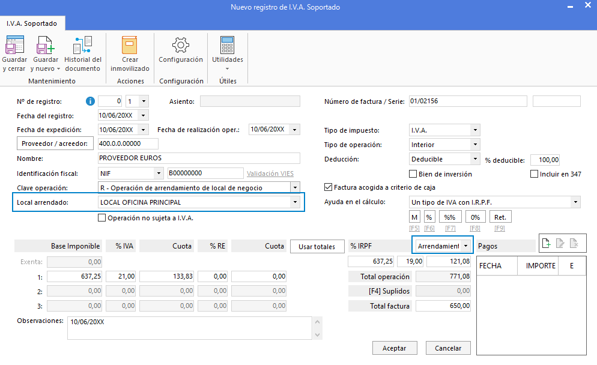Open Nº de registro series dropdown
Viewport: 597px width, 365px height.
pos(144,101)
